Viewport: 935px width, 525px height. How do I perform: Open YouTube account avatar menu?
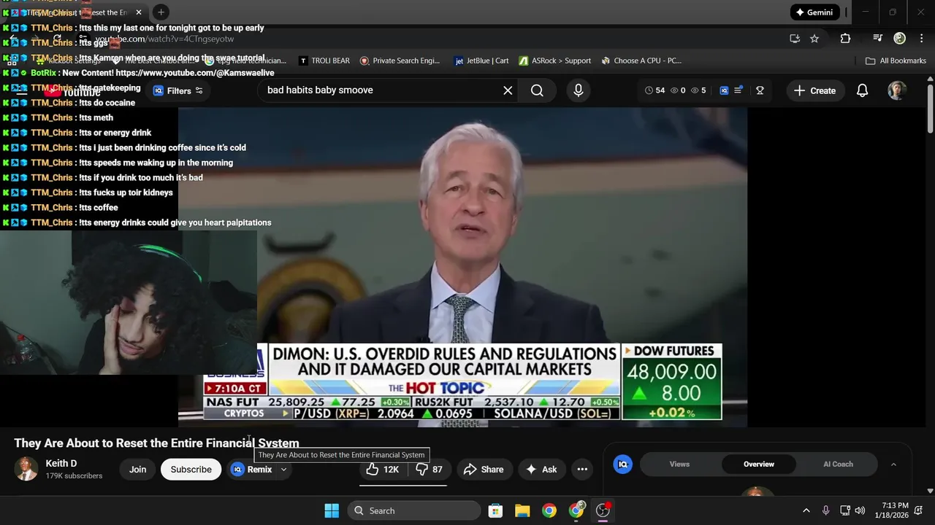[x=897, y=90]
